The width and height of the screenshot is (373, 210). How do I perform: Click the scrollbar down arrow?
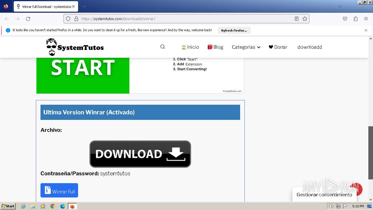tap(371, 200)
